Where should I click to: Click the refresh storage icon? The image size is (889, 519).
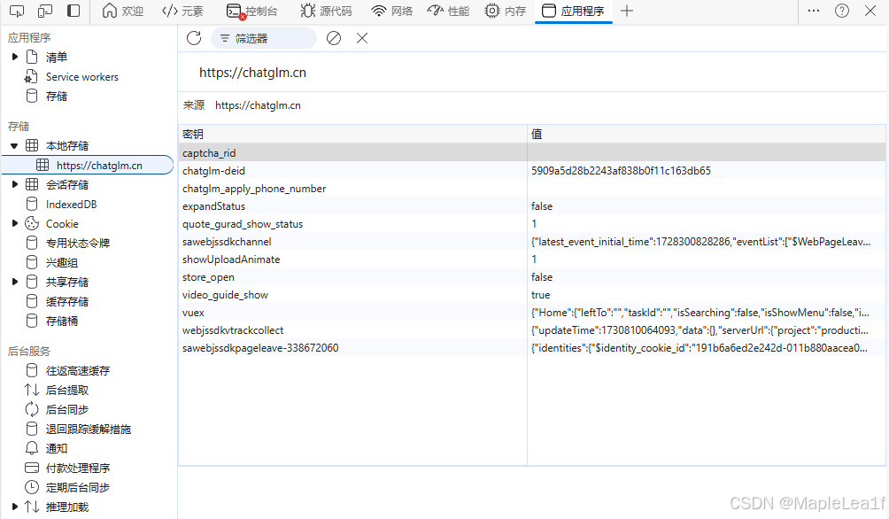[194, 38]
